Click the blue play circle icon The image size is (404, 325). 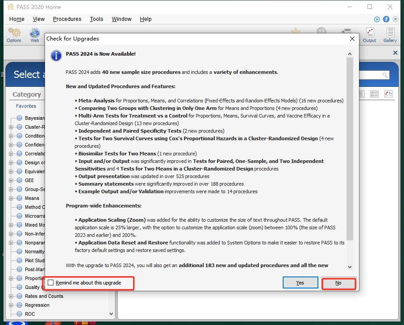click(377, 19)
